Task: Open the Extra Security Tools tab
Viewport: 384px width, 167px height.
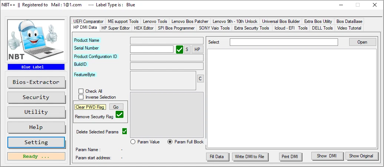Action: pyautogui.click(x=252, y=28)
